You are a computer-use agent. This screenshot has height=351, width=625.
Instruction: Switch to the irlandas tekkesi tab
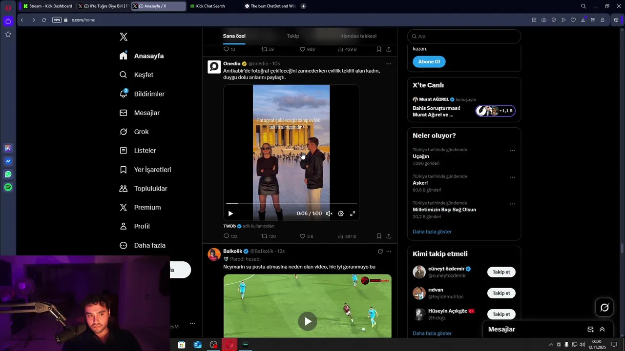point(358,36)
